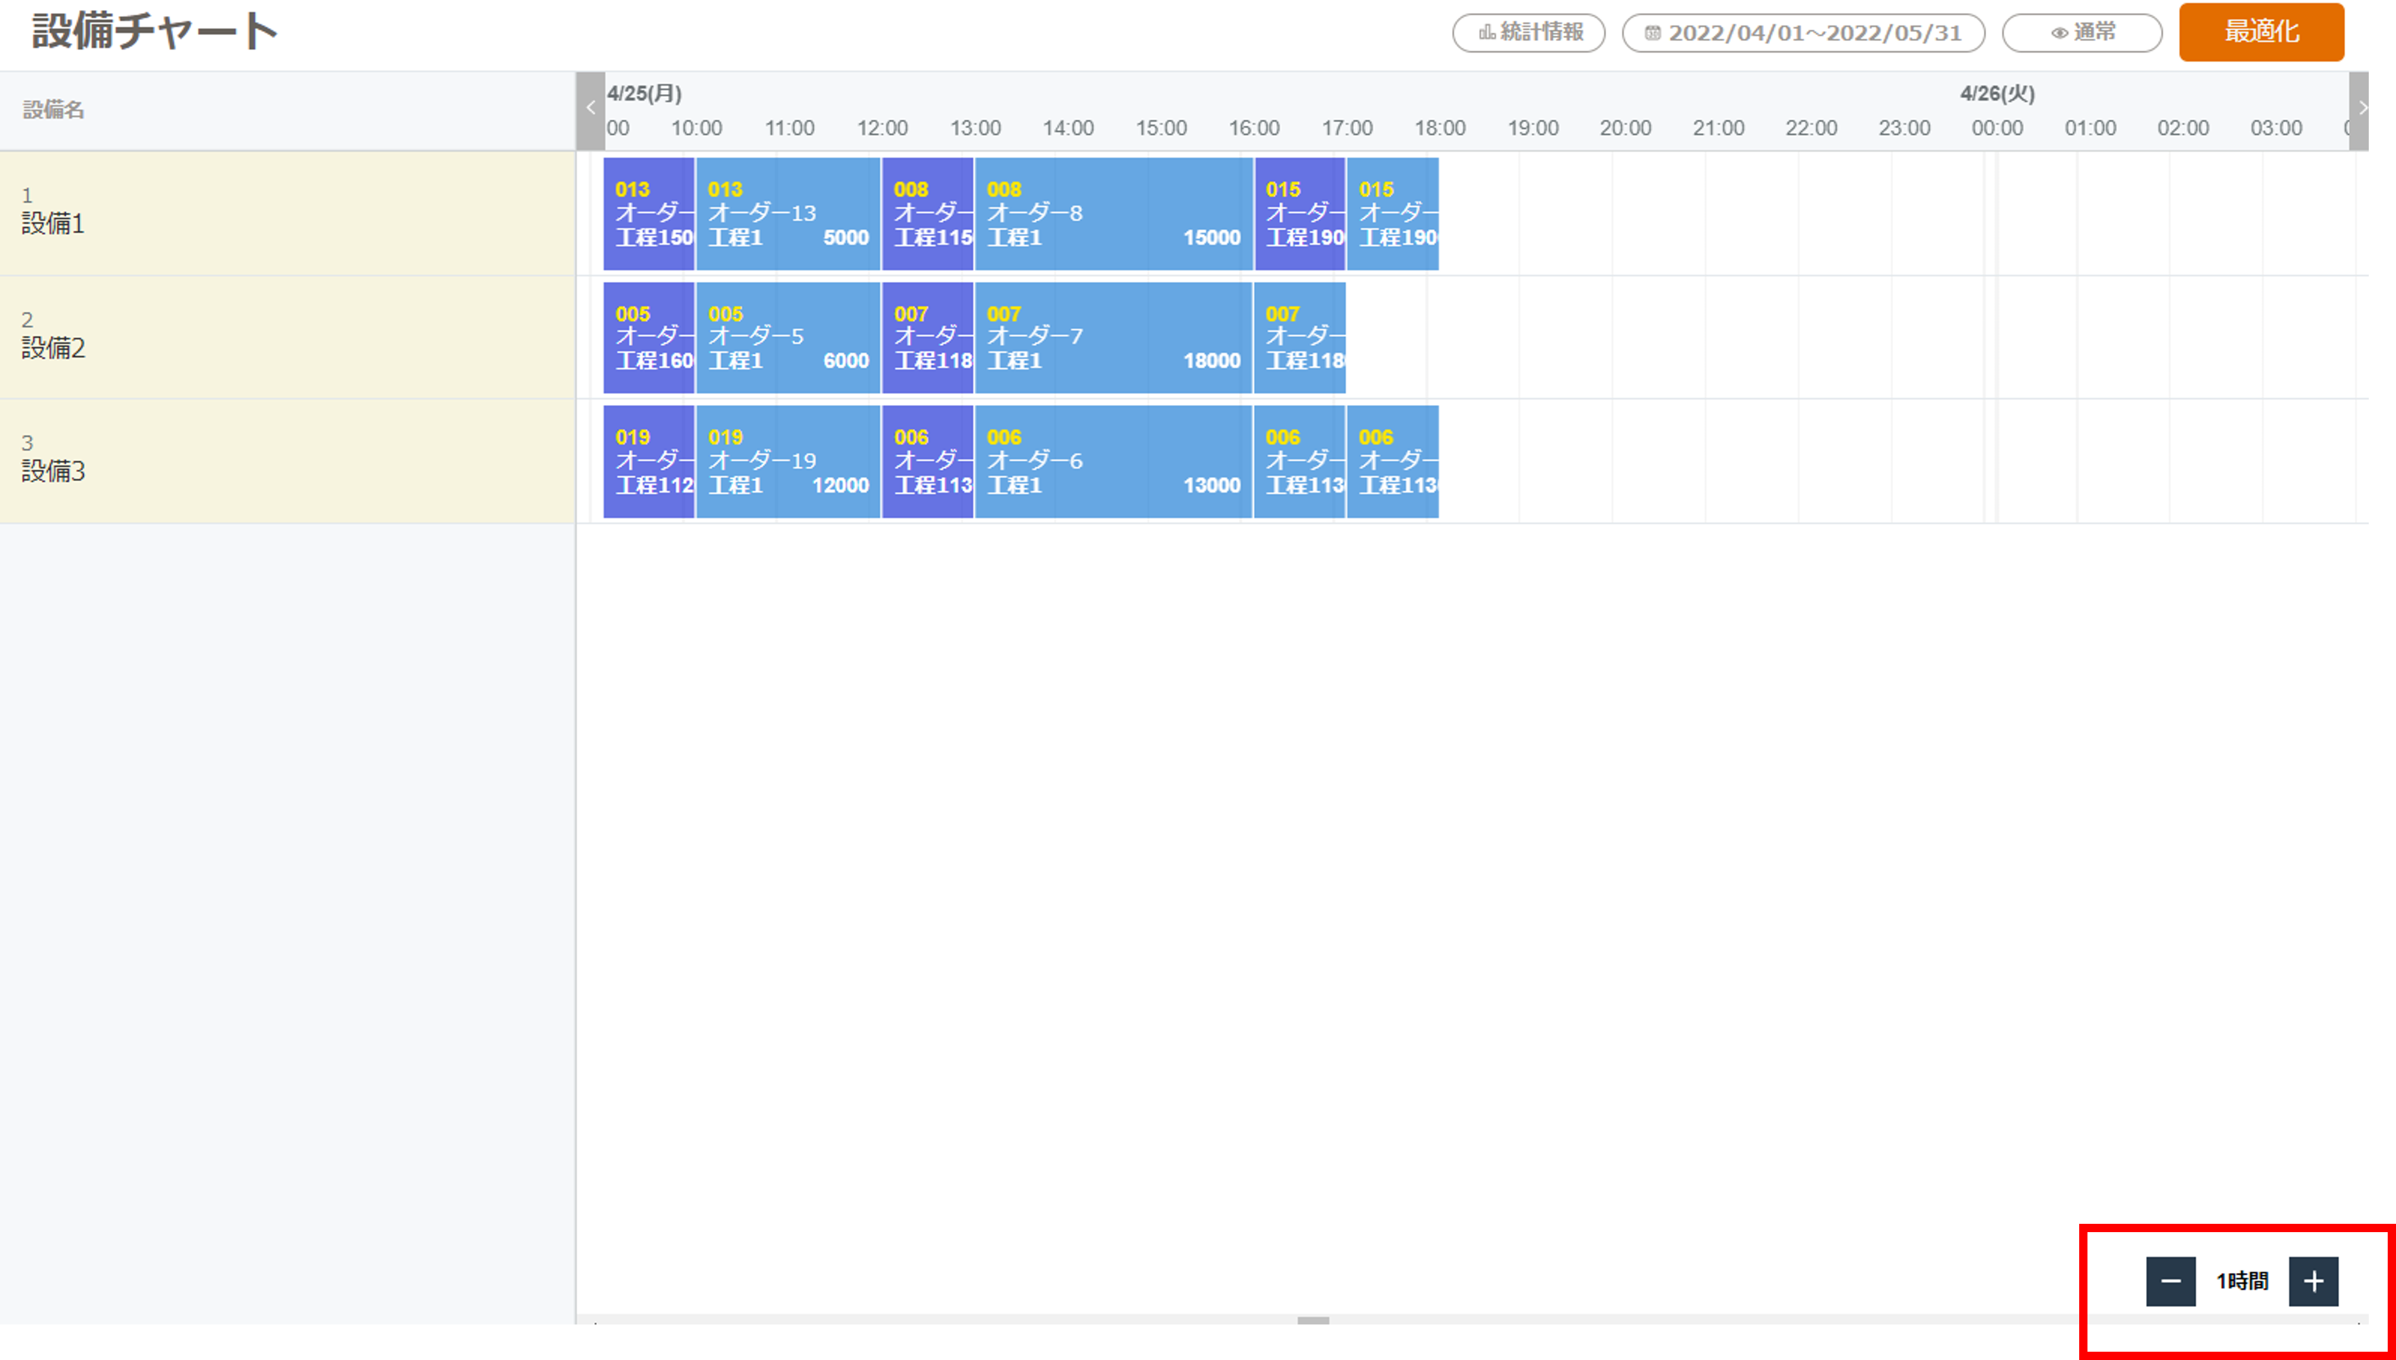
Task: Select the last 006 block at 18:00 on 設備3
Action: pyautogui.click(x=1393, y=461)
